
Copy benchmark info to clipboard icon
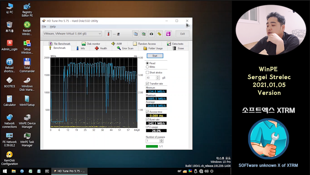pyautogui.click(x=136, y=34)
